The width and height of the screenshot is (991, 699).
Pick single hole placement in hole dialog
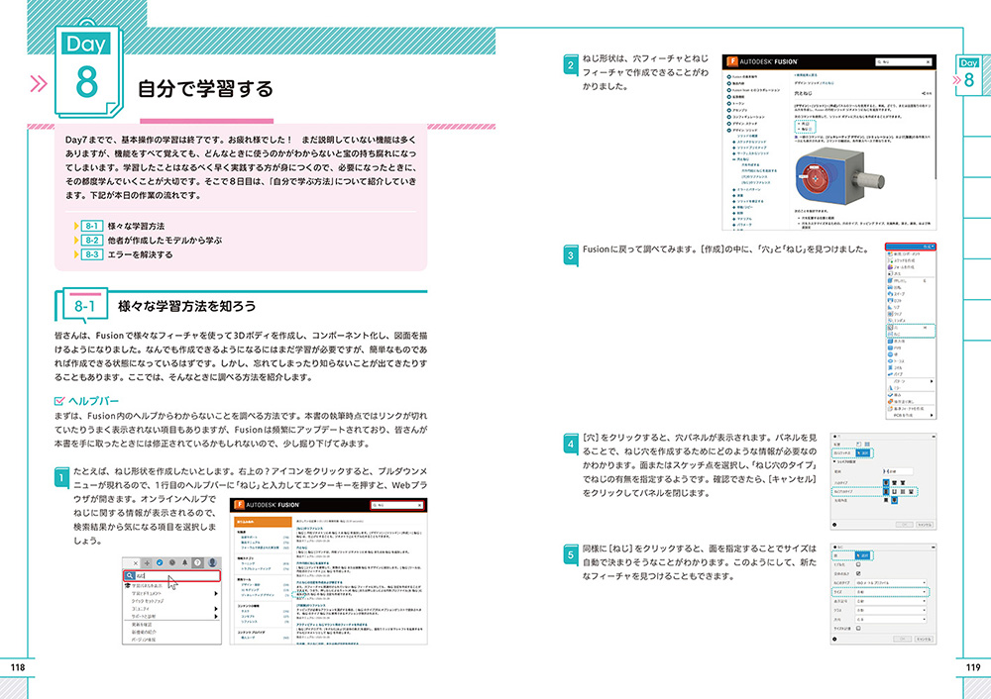tap(859, 444)
